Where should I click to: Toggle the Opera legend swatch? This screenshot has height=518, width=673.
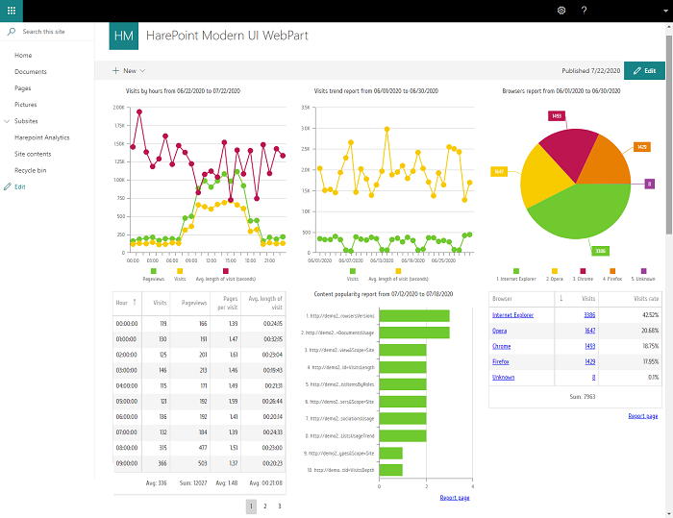[x=555, y=271]
